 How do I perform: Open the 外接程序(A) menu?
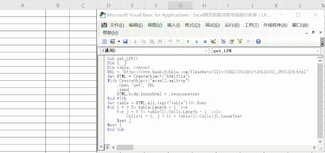[x=275, y=25]
